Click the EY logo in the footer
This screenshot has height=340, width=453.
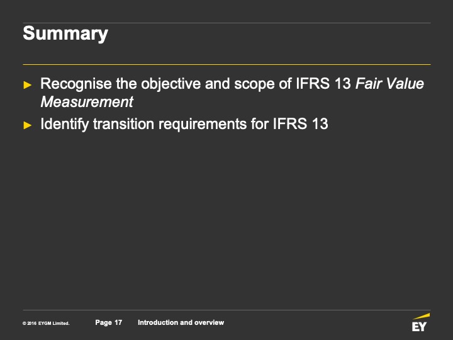pyautogui.click(x=421, y=322)
